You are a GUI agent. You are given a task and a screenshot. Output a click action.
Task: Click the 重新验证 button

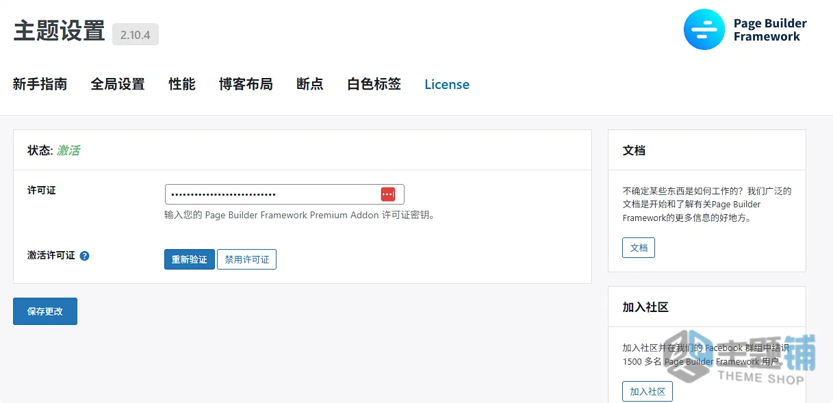190,259
